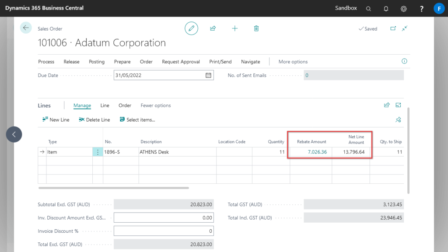Open the Request Approval menu

(181, 62)
